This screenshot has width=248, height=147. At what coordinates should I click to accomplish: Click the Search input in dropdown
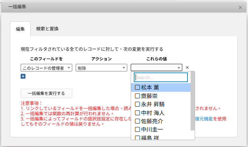161,77
